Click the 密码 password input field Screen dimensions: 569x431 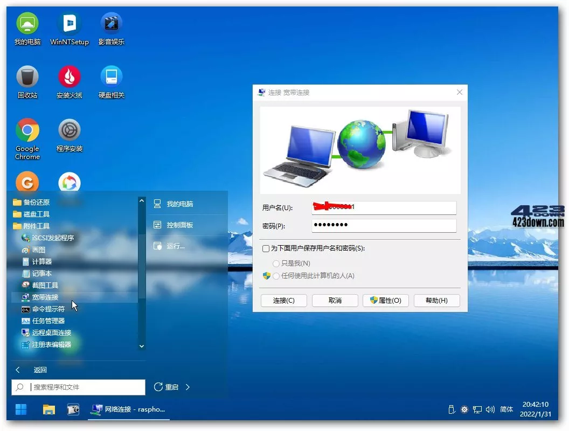coord(384,225)
